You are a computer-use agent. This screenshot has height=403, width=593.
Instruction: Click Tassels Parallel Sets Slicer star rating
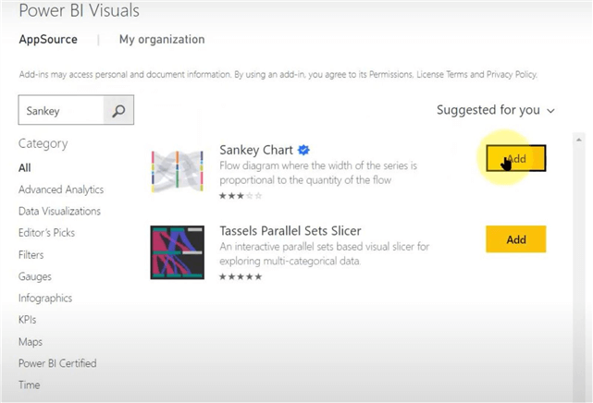[241, 276]
